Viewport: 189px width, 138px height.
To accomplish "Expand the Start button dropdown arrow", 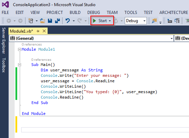I will click(x=110, y=21).
